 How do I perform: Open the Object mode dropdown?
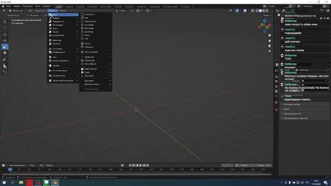17,10
